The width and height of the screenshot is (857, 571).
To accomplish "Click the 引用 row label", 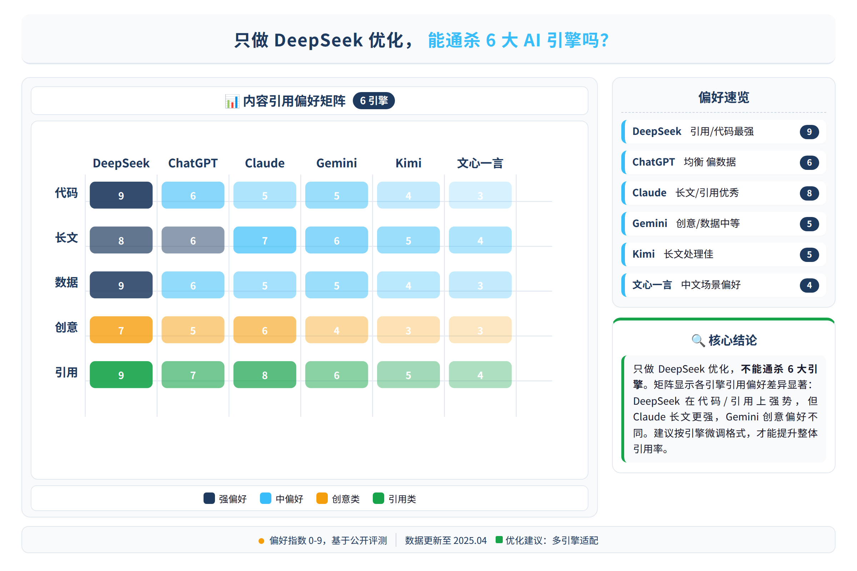I will click(66, 373).
